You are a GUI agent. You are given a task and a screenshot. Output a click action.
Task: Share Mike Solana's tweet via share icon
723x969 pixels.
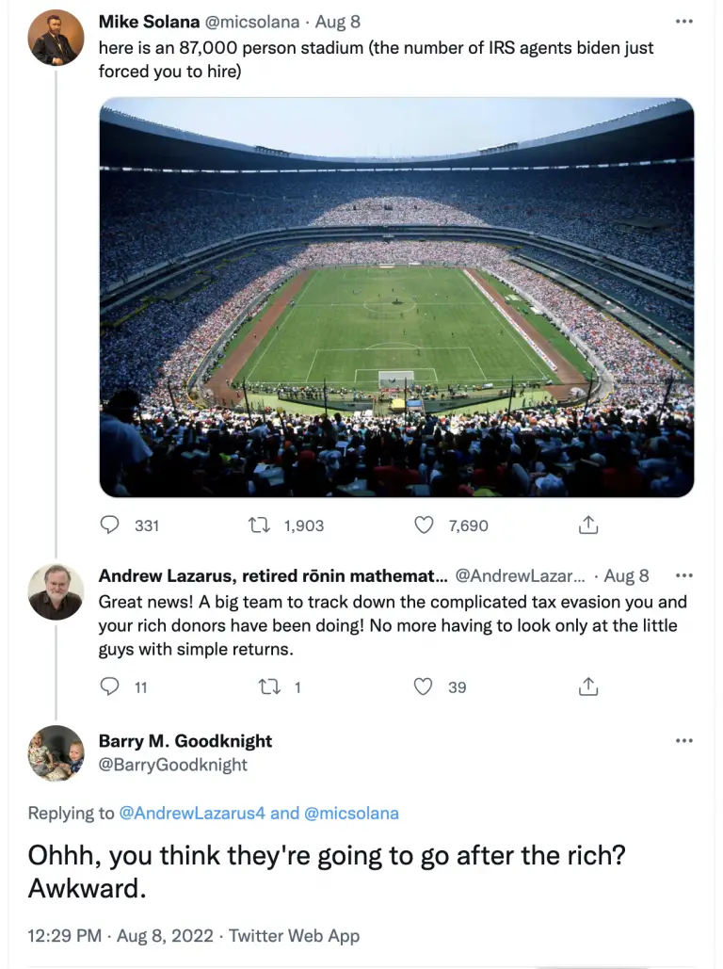click(588, 525)
